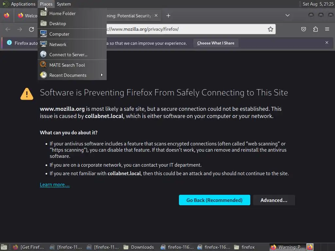Click Go Back (Recommended) button
The width and height of the screenshot is (335, 251).
pyautogui.click(x=215, y=200)
